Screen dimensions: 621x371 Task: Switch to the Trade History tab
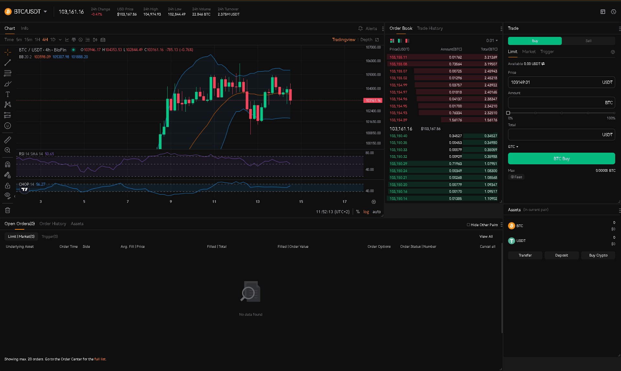pos(430,28)
